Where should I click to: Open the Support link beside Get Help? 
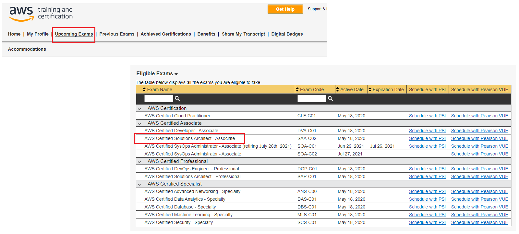point(317,9)
